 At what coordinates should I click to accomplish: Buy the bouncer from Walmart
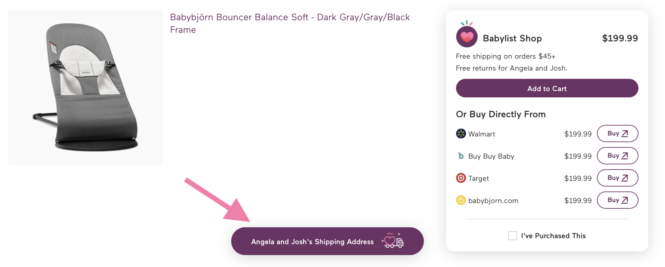point(617,133)
